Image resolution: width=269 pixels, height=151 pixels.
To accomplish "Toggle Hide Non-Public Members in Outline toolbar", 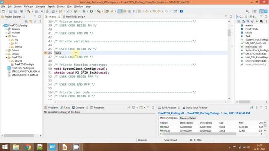I will tap(257, 21).
